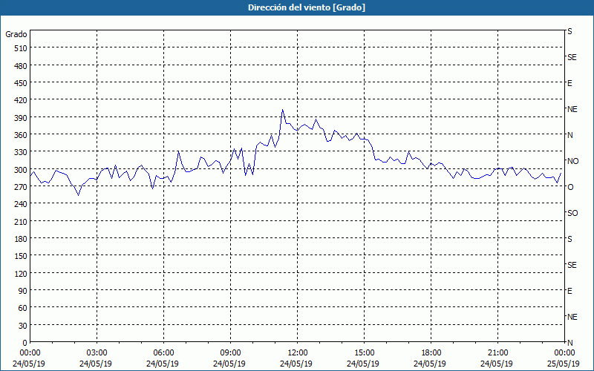Click the 06:00 time label

pyautogui.click(x=163, y=353)
